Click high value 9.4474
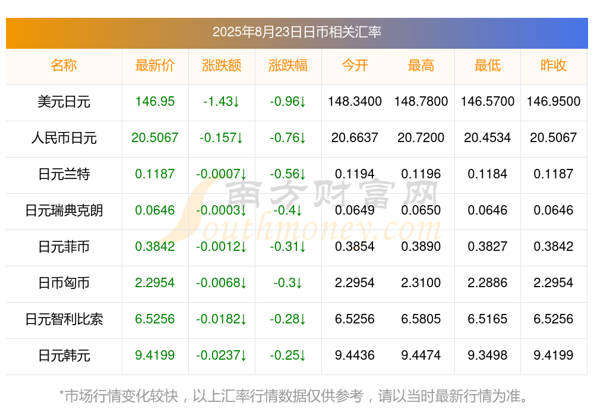 pyautogui.click(x=421, y=355)
